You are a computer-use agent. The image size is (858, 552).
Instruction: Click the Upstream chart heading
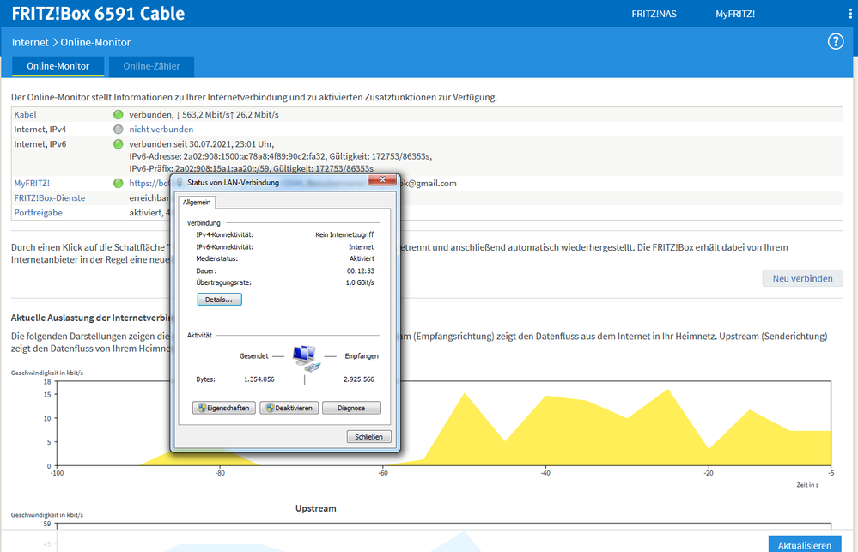316,508
